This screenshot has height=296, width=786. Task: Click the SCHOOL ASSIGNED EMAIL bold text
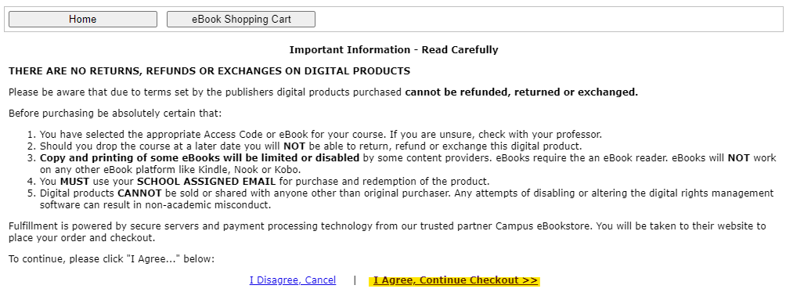pos(207,181)
